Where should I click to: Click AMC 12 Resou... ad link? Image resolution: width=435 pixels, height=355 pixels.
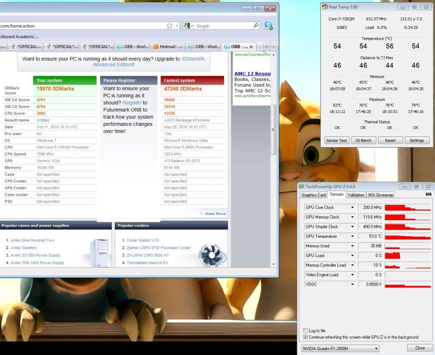coord(252,74)
